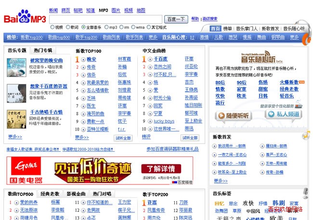Switch to the 热门专辑 tab
The width and height of the screenshot is (313, 220).
(43, 50)
